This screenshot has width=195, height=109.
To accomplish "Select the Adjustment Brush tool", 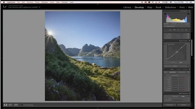I will (x=187, y=30).
